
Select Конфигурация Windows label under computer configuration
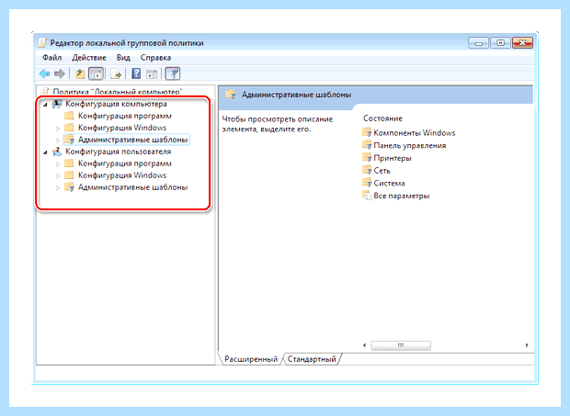122,128
